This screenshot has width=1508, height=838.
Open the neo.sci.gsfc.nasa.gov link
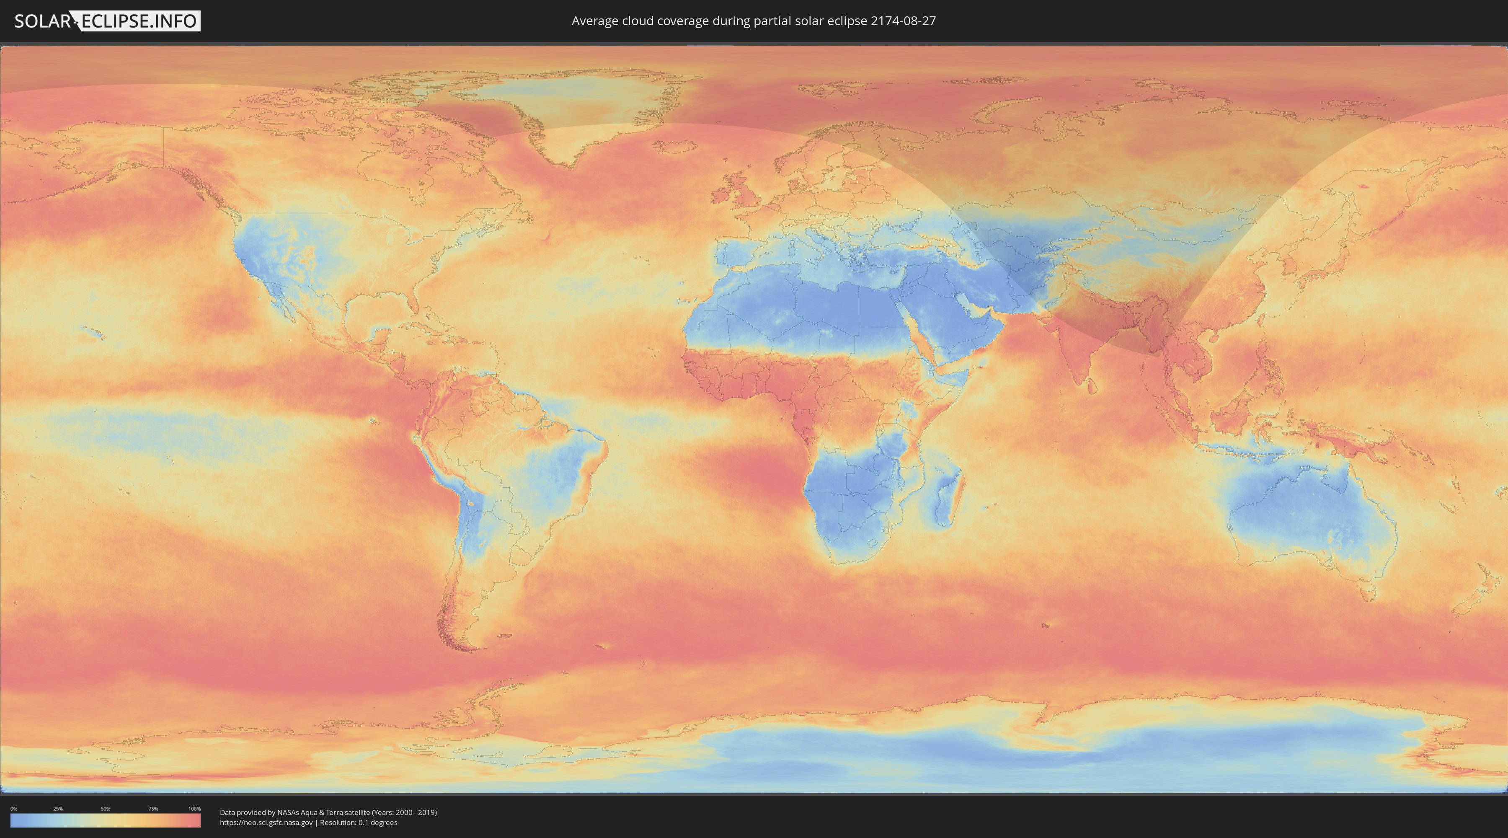point(266,822)
